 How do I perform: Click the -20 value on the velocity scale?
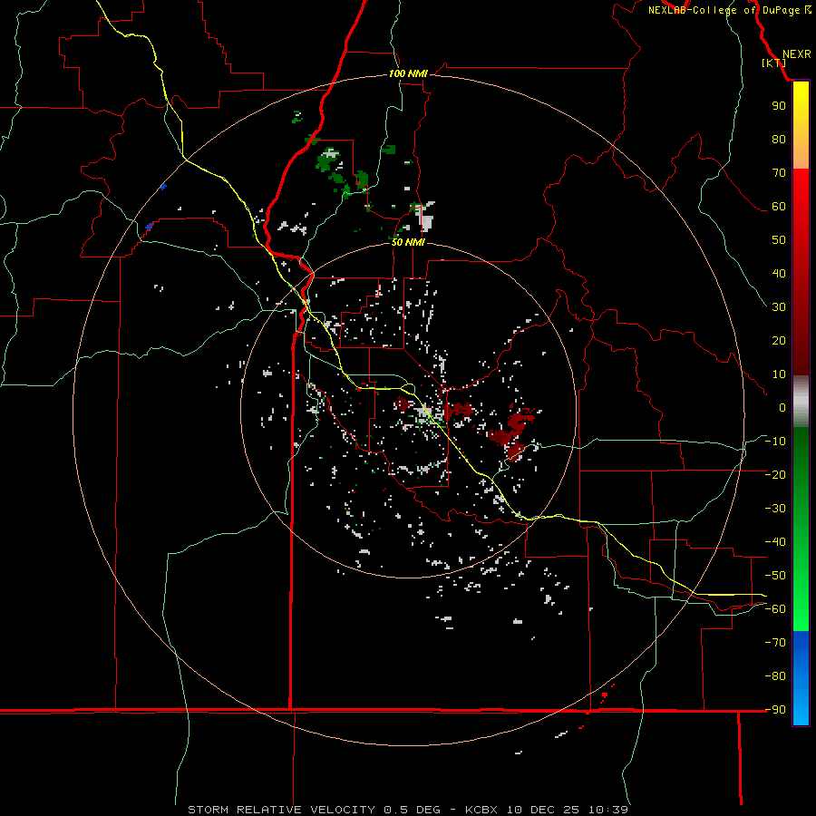click(x=775, y=475)
